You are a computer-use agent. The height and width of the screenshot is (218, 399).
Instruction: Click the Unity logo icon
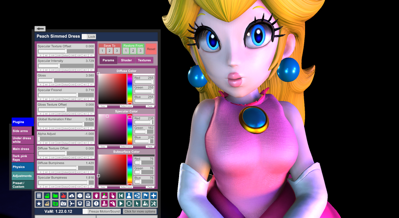tap(137, 196)
